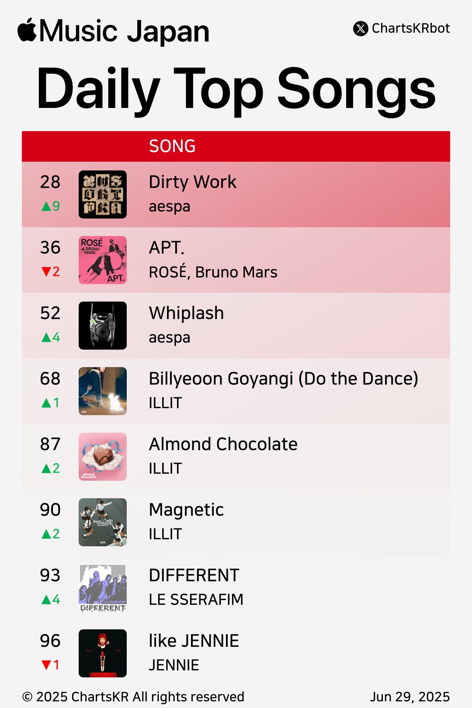The image size is (472, 708).
Task: Click the Billyeoon Goyangi (Do the Dance) title
Action: (284, 379)
